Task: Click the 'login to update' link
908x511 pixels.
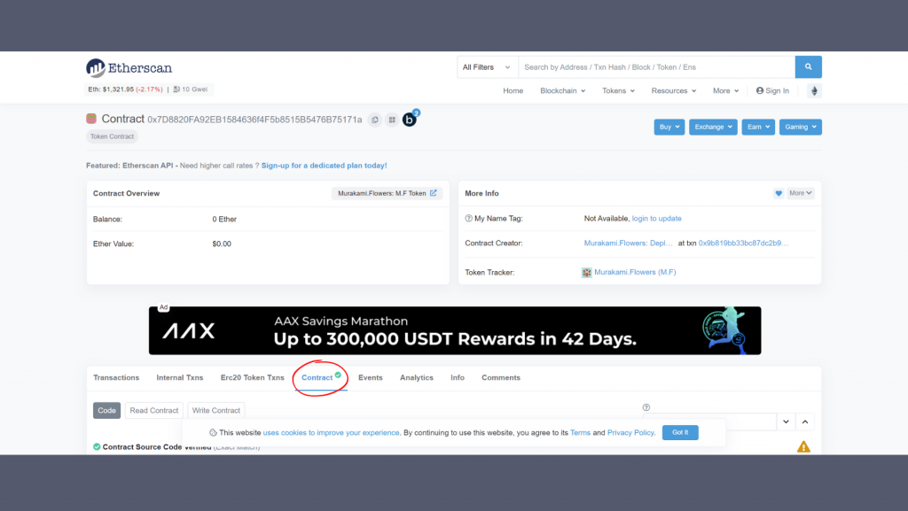Action: (656, 219)
